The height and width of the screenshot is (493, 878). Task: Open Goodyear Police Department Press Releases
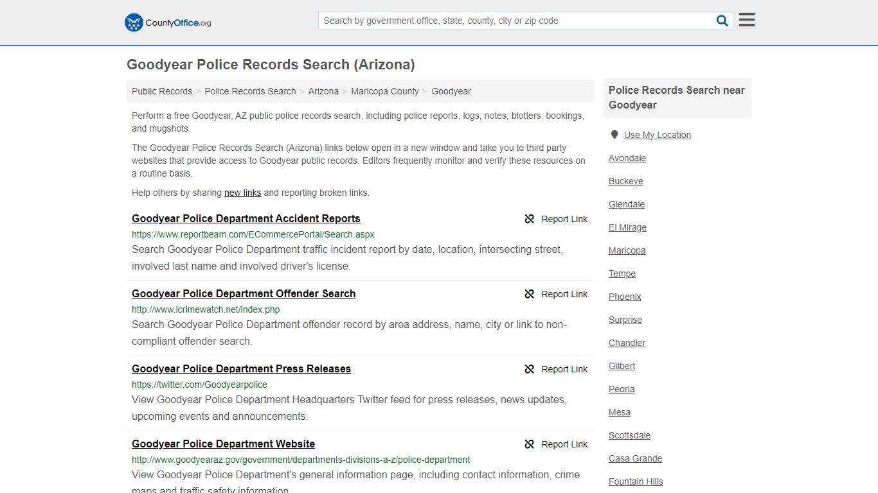tap(242, 368)
